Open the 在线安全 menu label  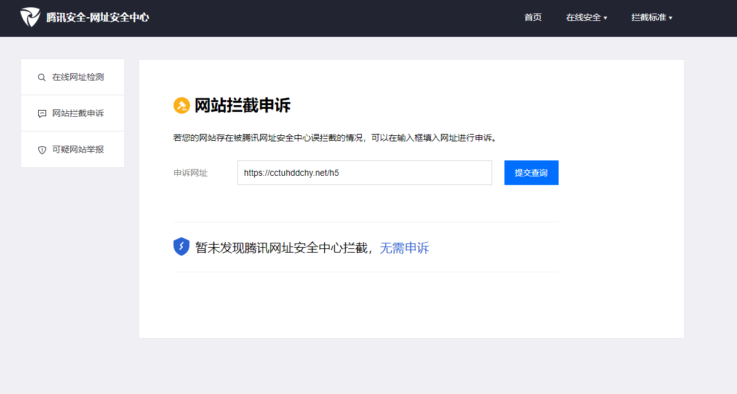[583, 17]
